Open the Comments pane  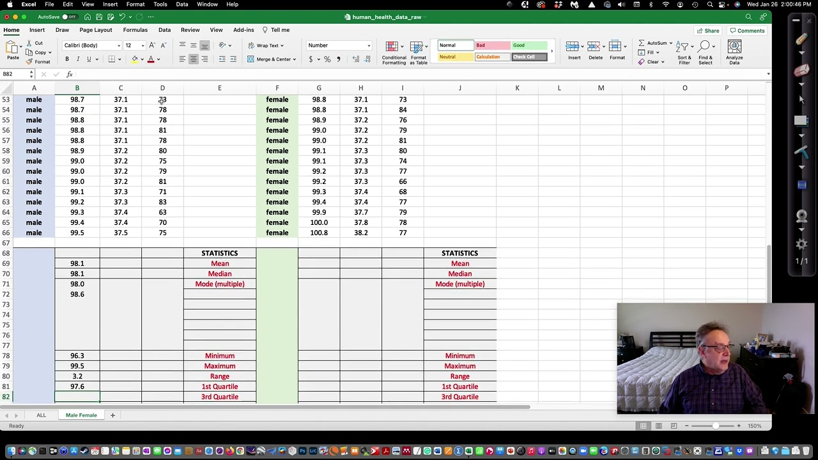(x=747, y=31)
